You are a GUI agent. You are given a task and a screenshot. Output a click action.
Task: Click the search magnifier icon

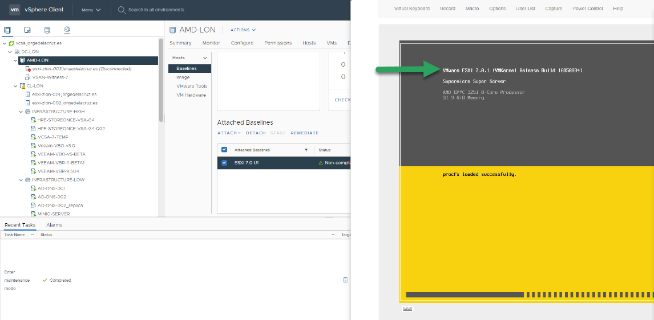(122, 10)
